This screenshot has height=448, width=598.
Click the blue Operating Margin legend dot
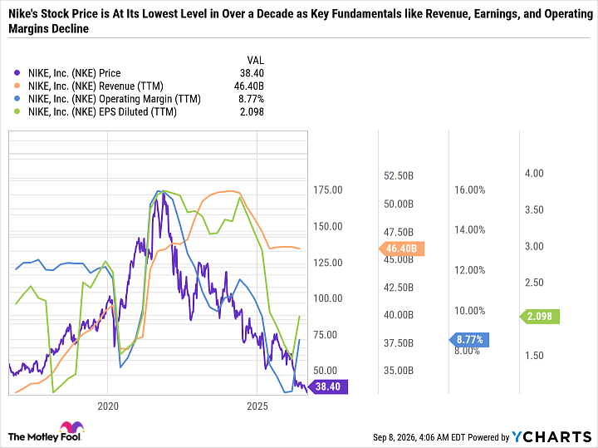pos(17,99)
